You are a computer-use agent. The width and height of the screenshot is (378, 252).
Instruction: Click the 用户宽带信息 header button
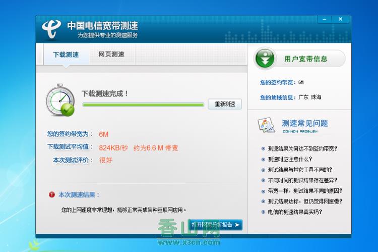(x=300, y=59)
